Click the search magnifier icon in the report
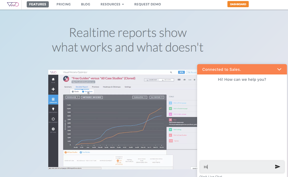This screenshot has height=177, width=288. 171,73
